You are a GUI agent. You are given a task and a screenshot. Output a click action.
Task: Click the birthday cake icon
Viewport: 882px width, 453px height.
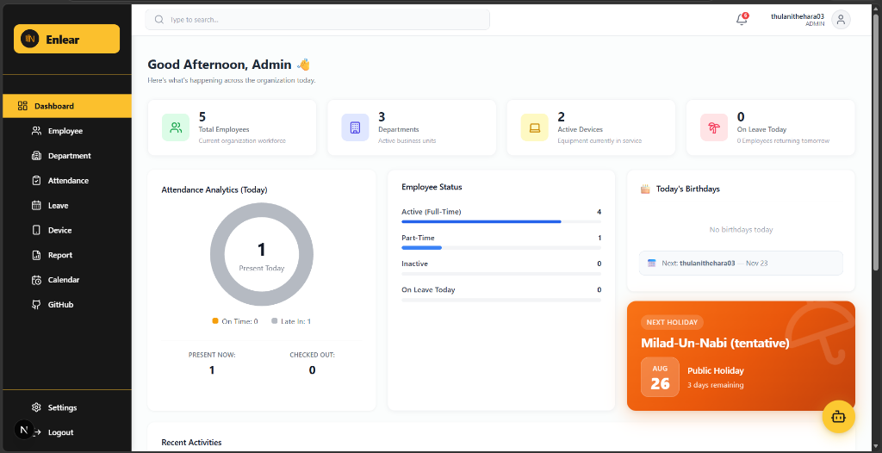[x=645, y=189]
